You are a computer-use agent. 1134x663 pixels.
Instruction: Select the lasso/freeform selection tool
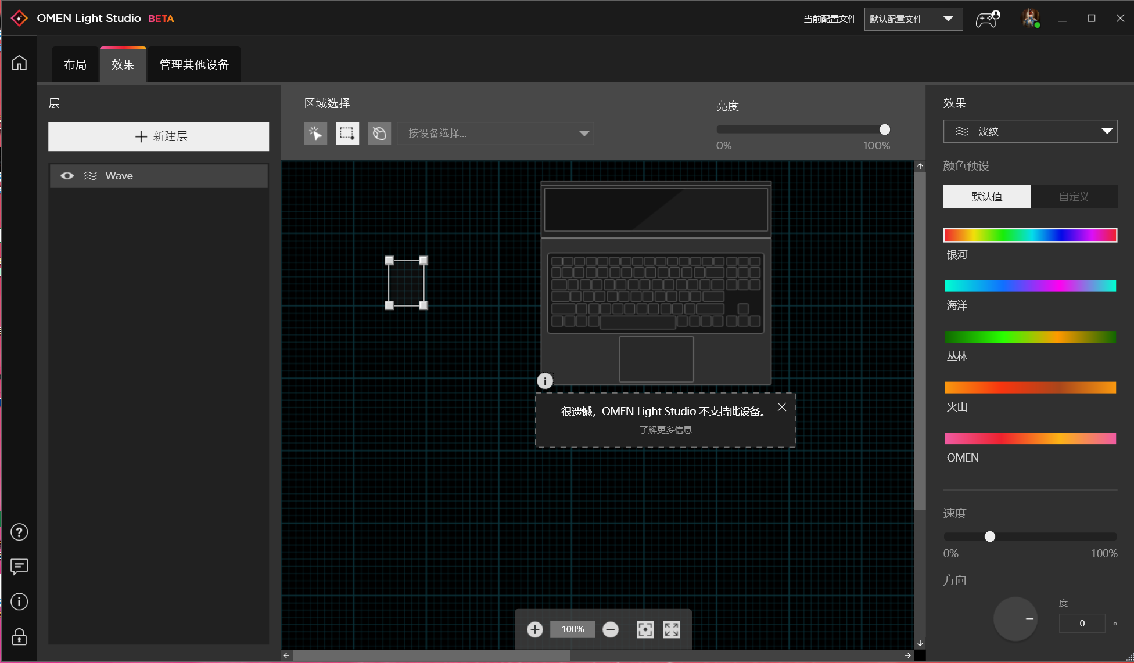tap(379, 132)
